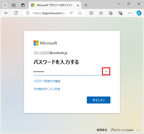Go back to the previous page

pos(6,13)
